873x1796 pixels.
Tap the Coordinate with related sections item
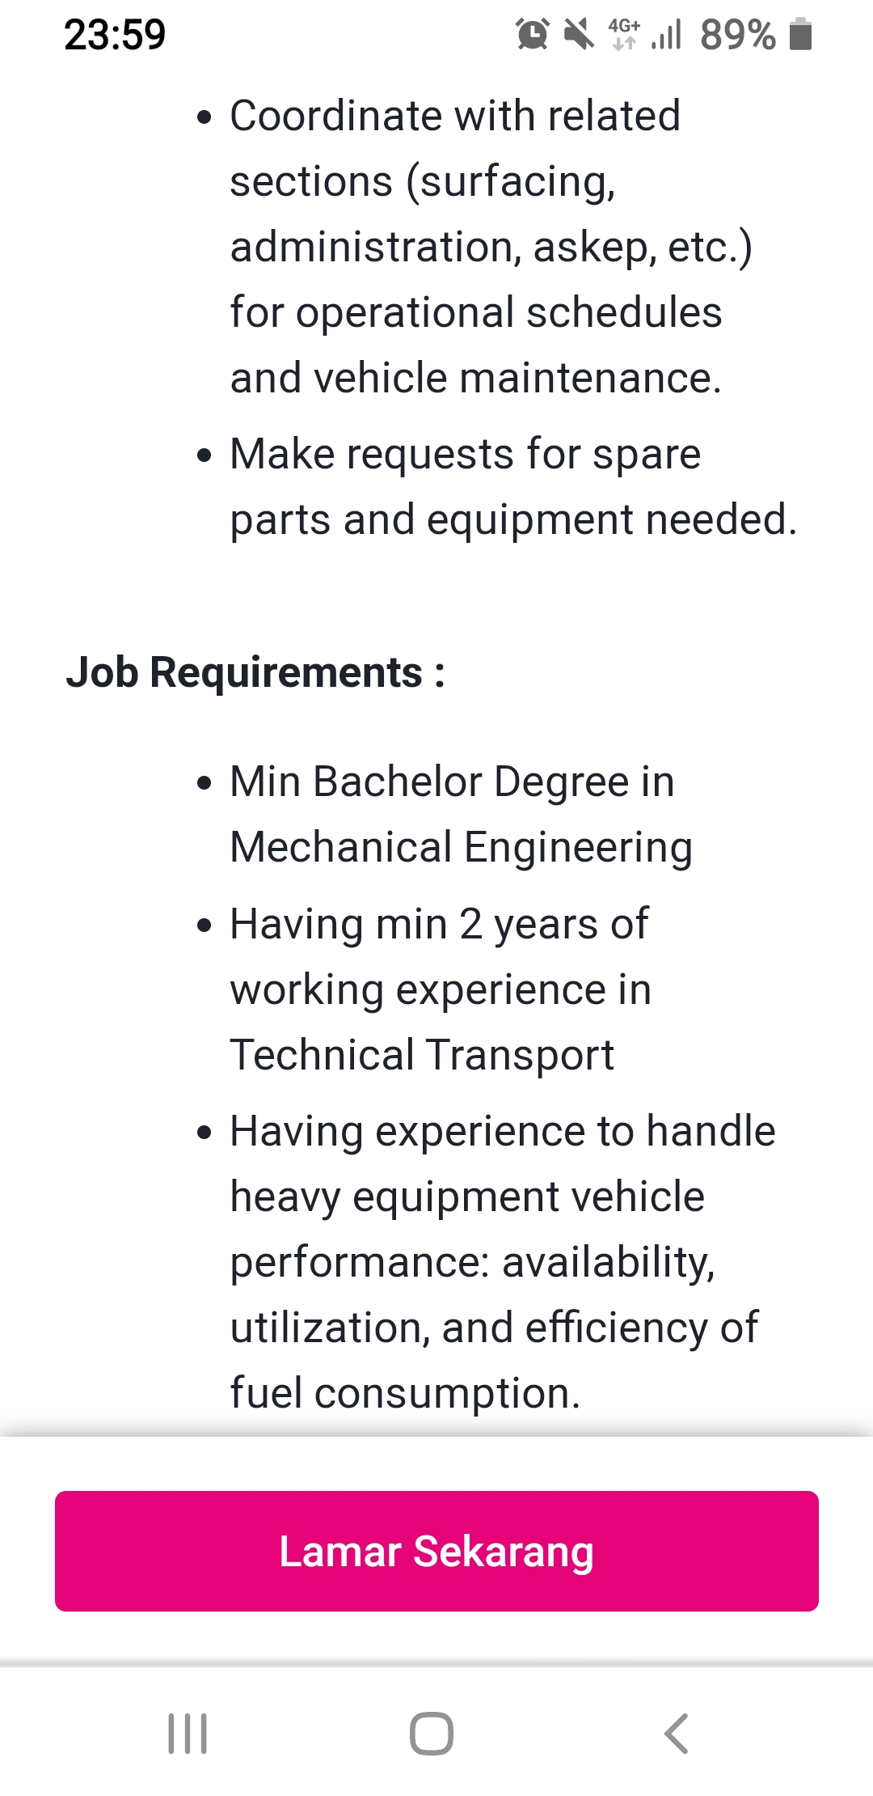[x=490, y=246]
